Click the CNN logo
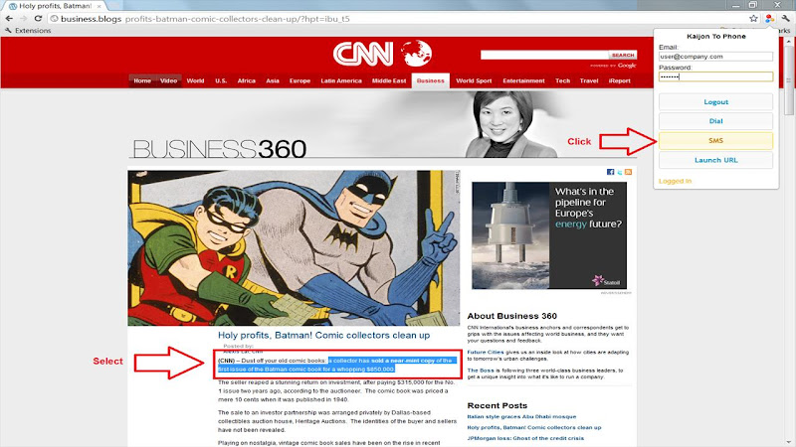796x447 pixels. pyautogui.click(x=382, y=54)
